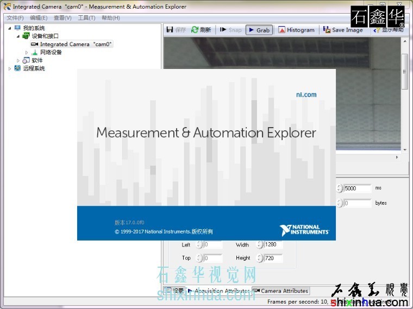Screen dimensions: 413x309
Task: Click Remote Systems (远程系统) icon
Action: pyautogui.click(x=17, y=68)
